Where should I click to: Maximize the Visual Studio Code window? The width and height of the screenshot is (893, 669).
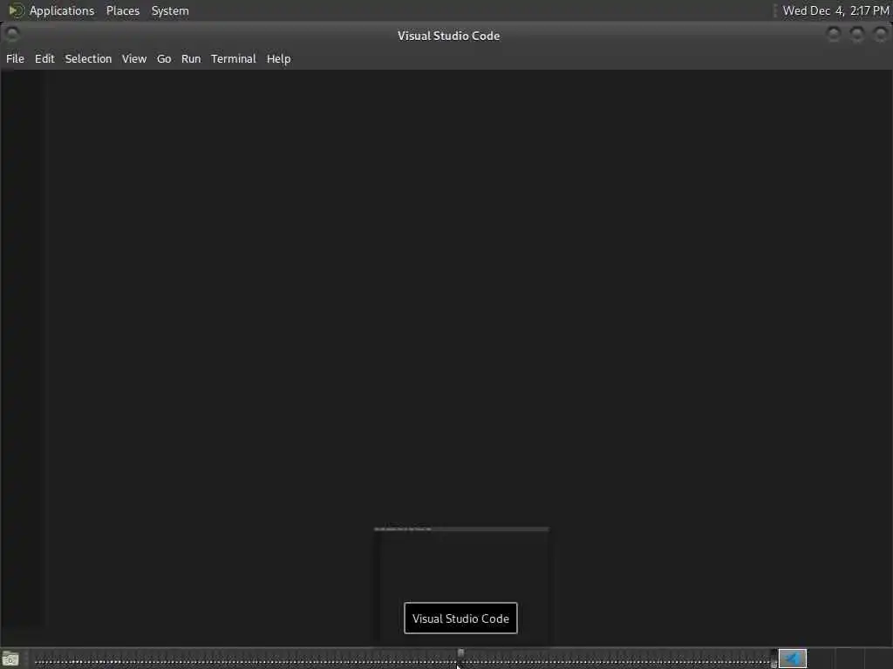point(857,35)
